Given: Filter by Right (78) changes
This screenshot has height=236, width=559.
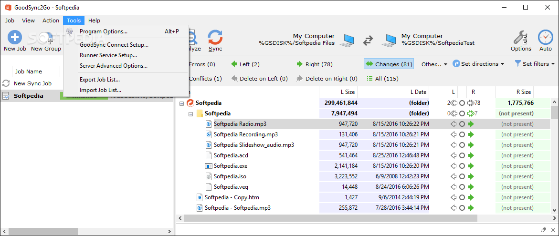Looking at the screenshot, I should (x=315, y=64).
